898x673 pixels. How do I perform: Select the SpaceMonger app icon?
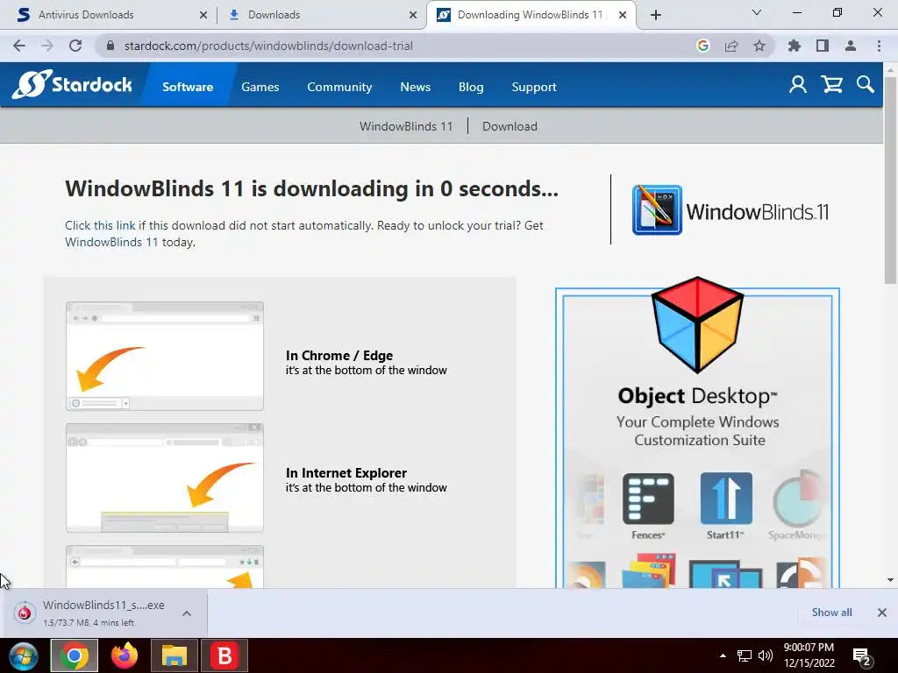click(x=798, y=499)
